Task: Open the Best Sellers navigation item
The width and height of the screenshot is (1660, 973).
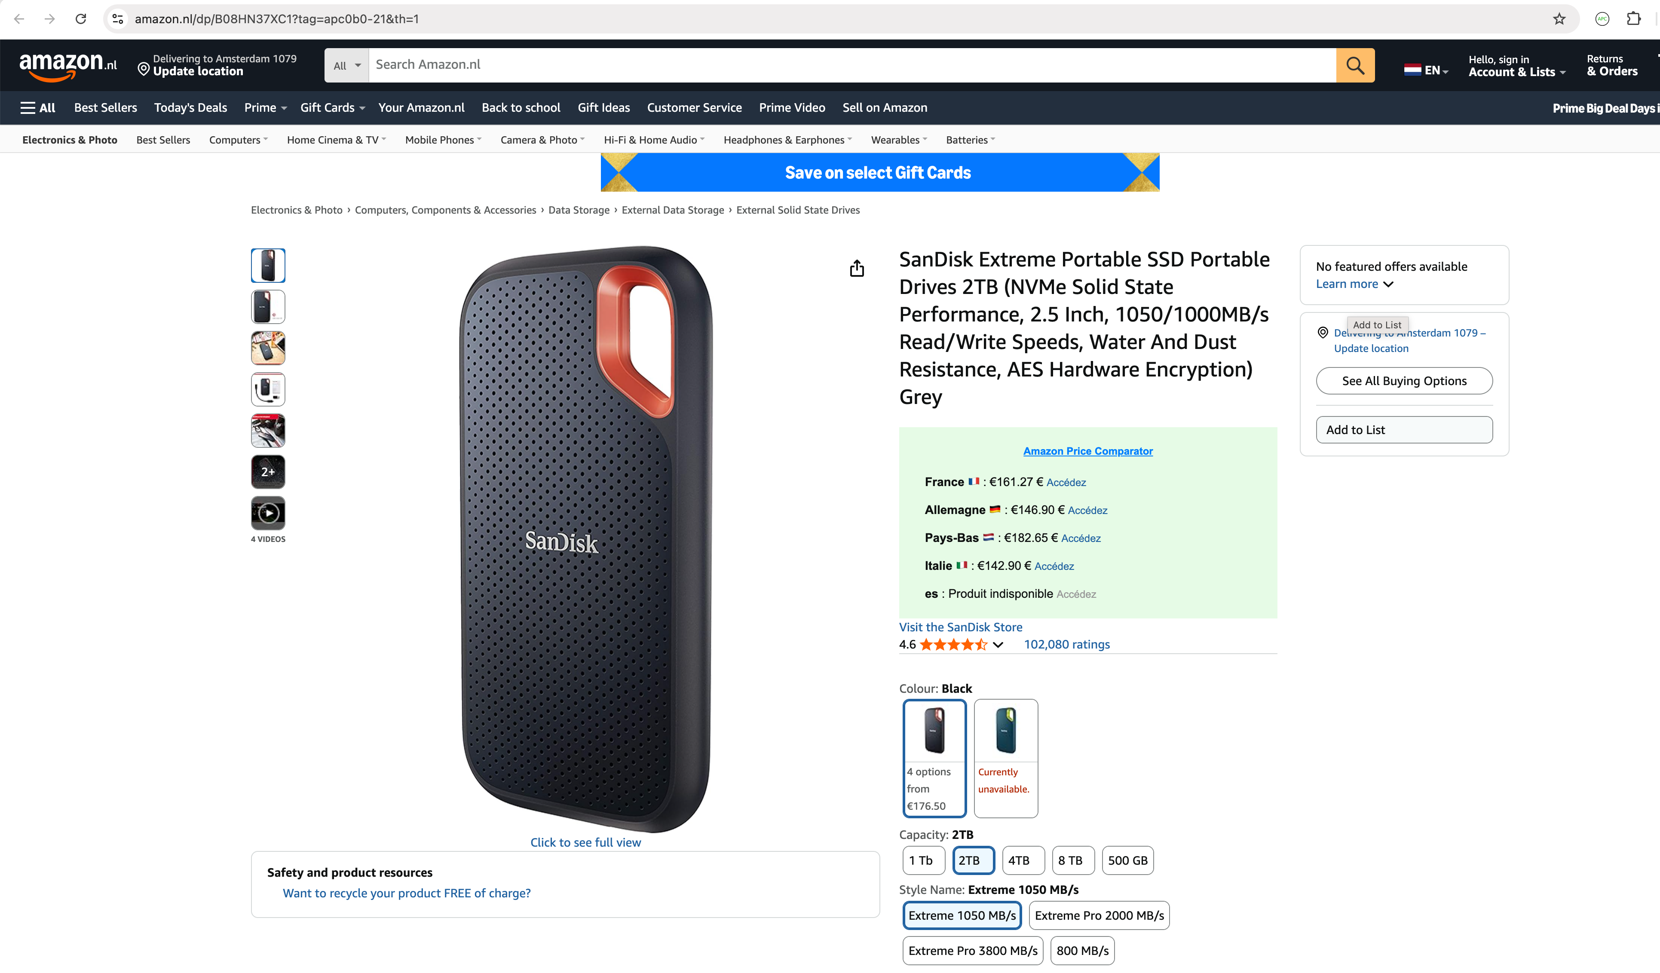Action: (x=105, y=108)
